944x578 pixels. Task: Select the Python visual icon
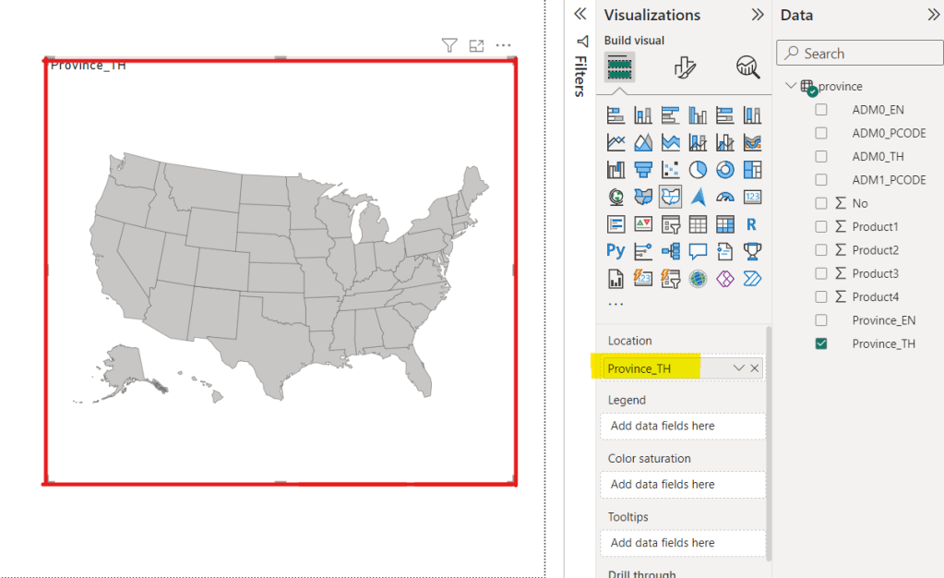(x=615, y=250)
